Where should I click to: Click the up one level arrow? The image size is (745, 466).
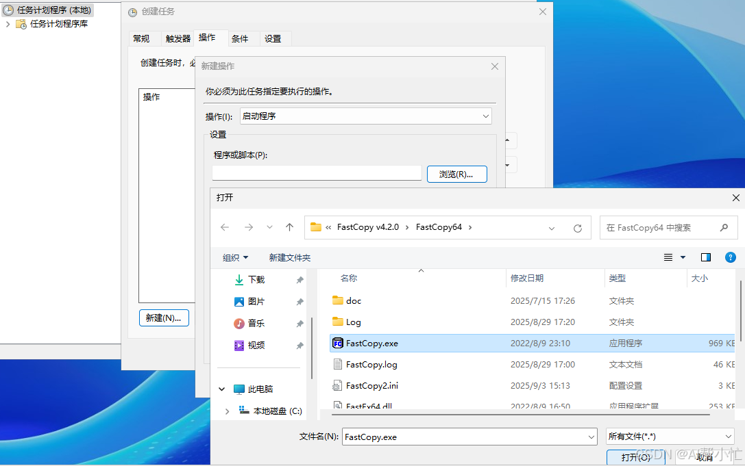click(x=289, y=227)
